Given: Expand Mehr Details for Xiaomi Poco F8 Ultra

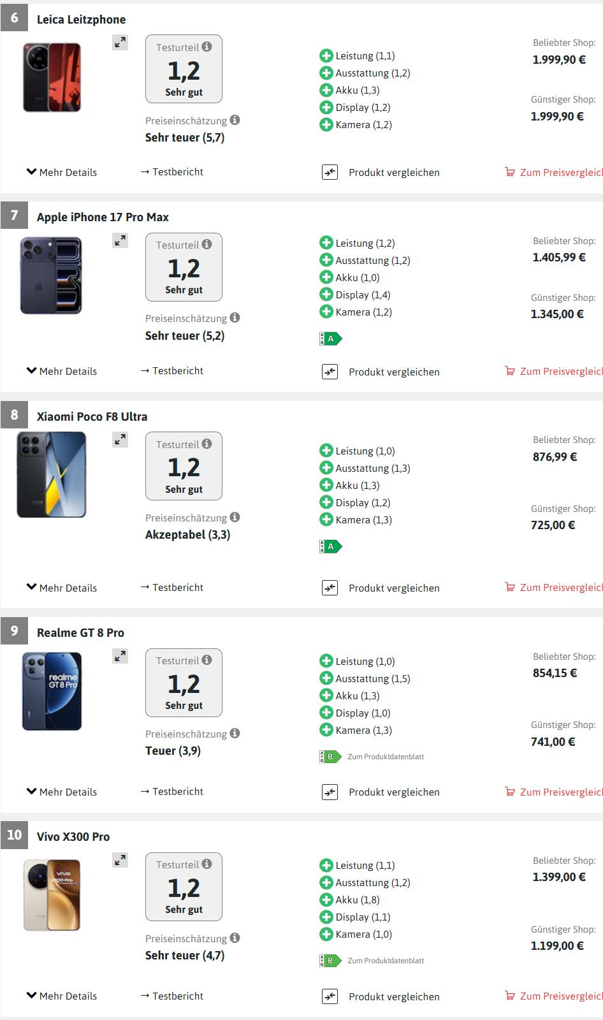Looking at the screenshot, I should 62,588.
